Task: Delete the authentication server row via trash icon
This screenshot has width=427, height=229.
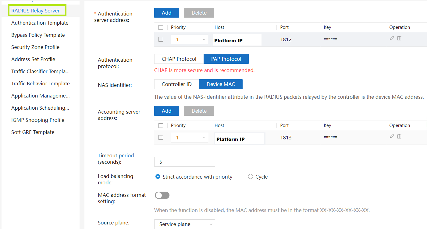Action: coord(399,38)
